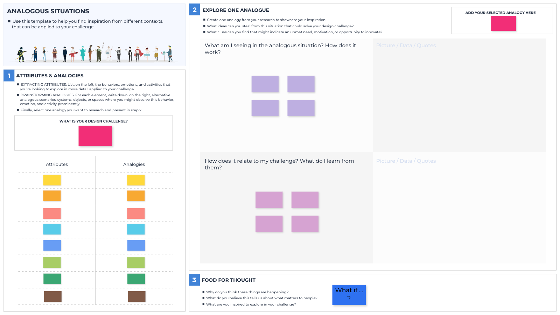Click the cyan sticky under Attributes
The width and height of the screenshot is (560, 315).
[x=52, y=229]
